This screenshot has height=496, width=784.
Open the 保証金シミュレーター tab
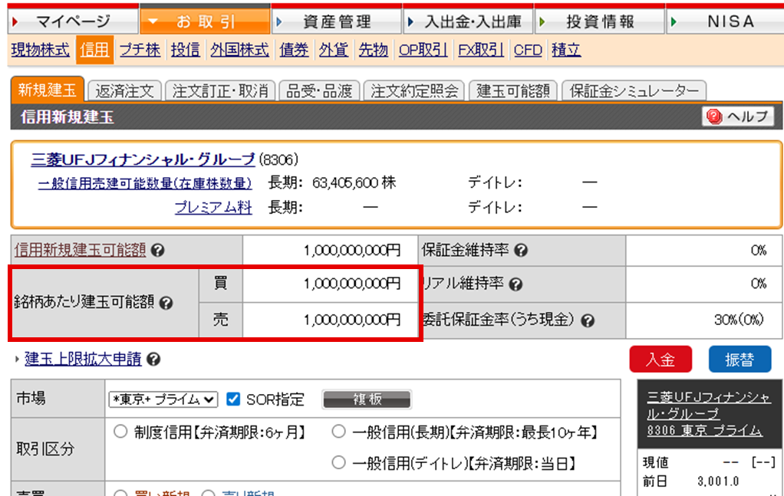point(634,91)
